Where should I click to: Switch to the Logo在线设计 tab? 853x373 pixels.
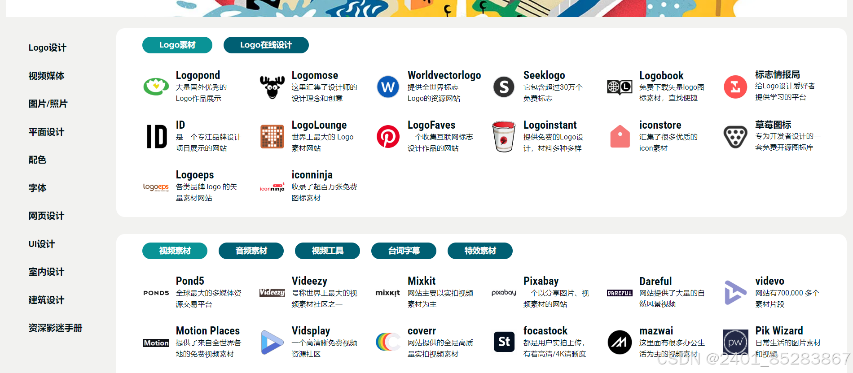pyautogui.click(x=266, y=45)
